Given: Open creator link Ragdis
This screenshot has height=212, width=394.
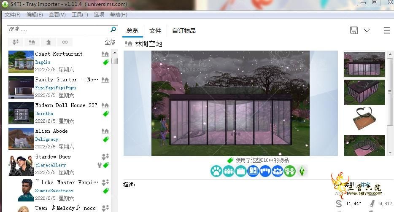Looking at the screenshot, I should pyautogui.click(x=43, y=62).
